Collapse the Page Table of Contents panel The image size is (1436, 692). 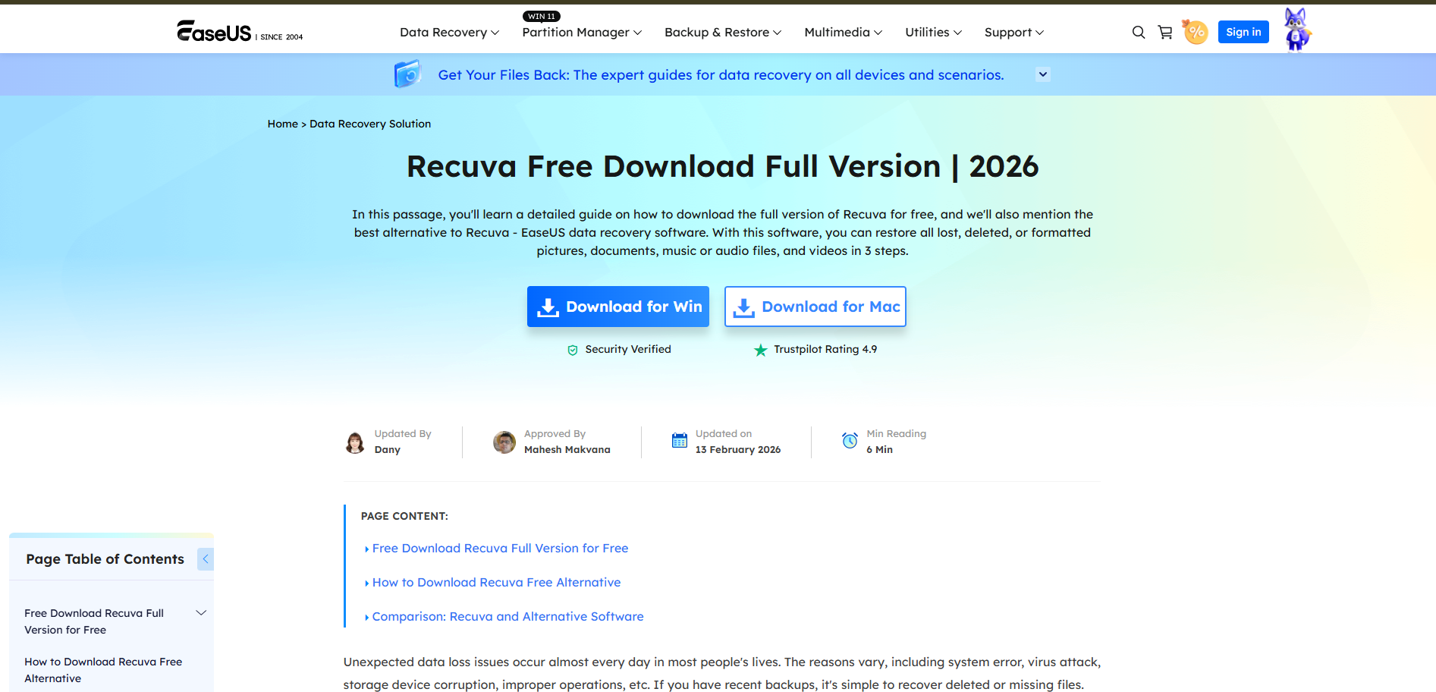point(206,559)
